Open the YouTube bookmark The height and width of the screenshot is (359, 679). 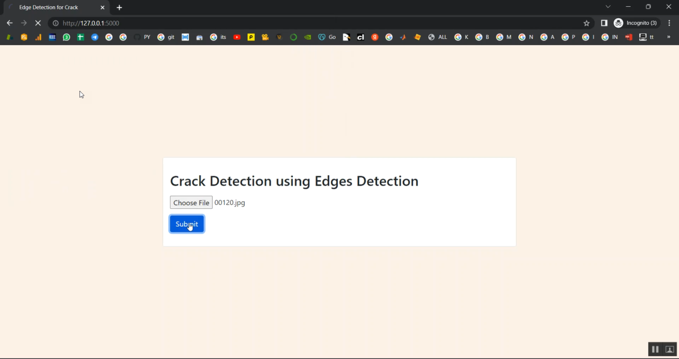tap(237, 37)
